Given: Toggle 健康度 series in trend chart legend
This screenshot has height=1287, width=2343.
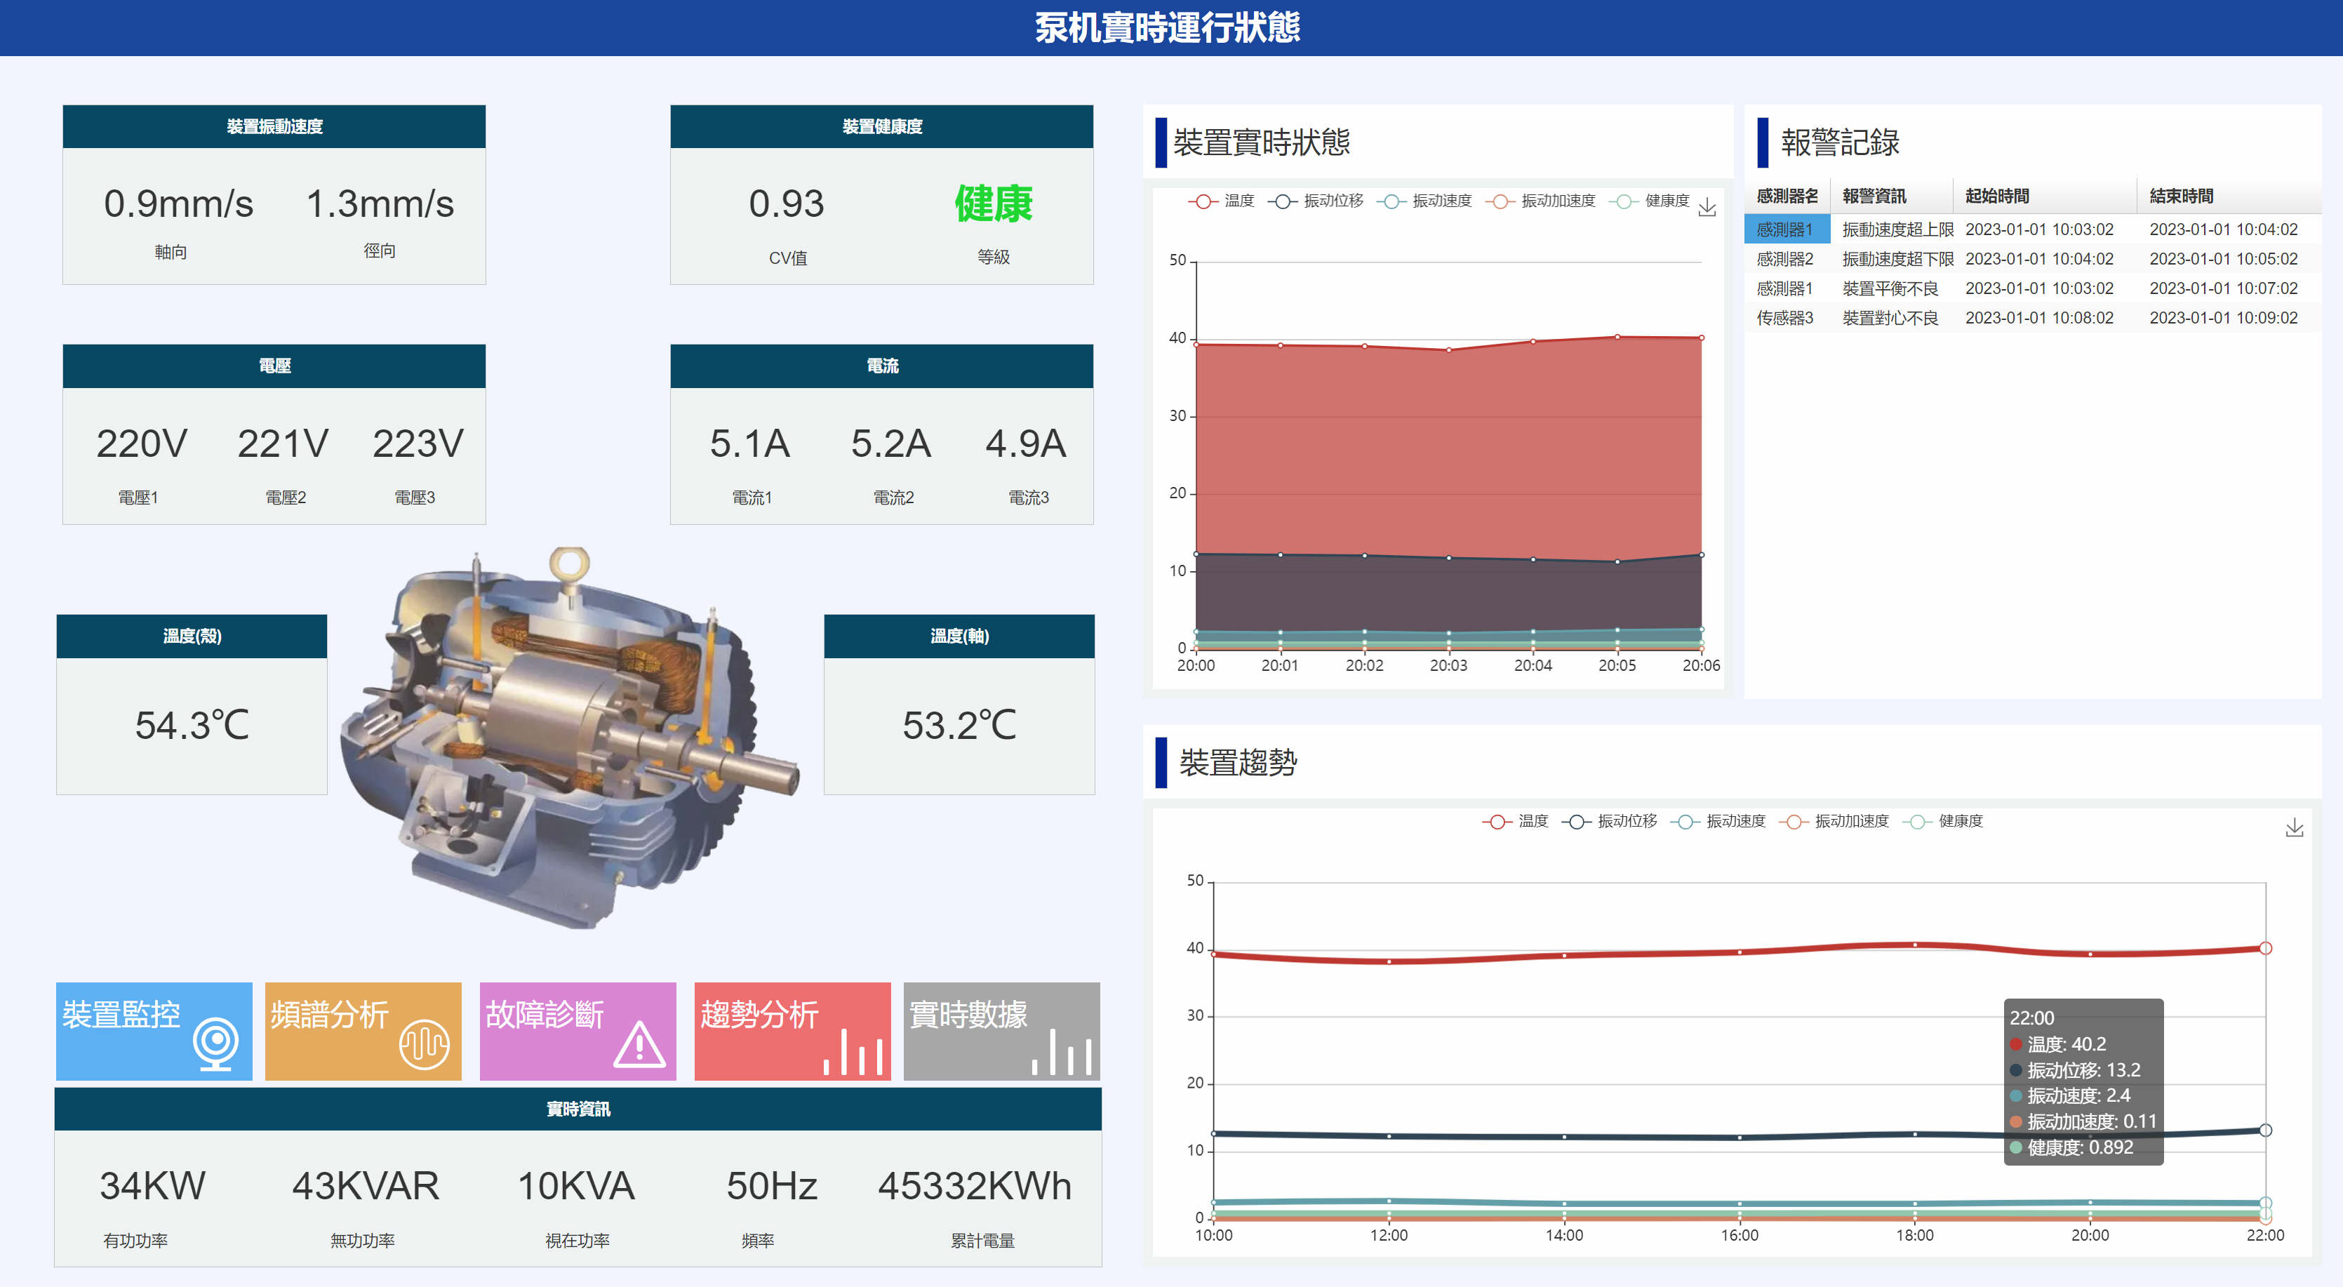Looking at the screenshot, I should [x=1943, y=821].
